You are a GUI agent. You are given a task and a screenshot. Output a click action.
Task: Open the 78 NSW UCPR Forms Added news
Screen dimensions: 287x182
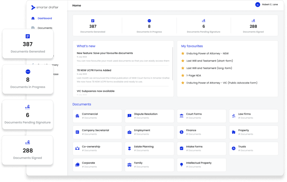pyautogui.click(x=94, y=70)
